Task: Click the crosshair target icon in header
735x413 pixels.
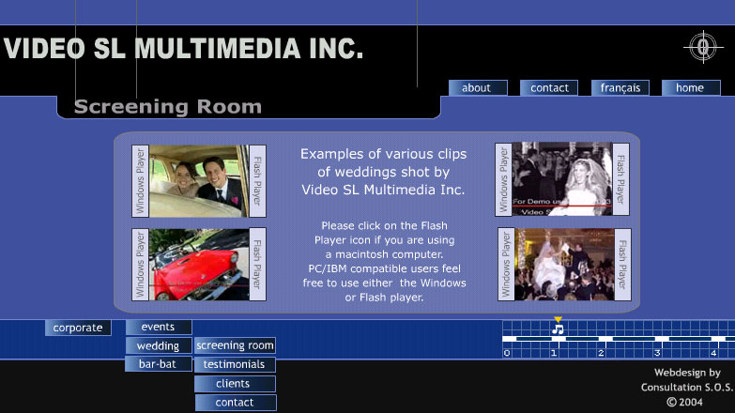Action: (x=703, y=47)
